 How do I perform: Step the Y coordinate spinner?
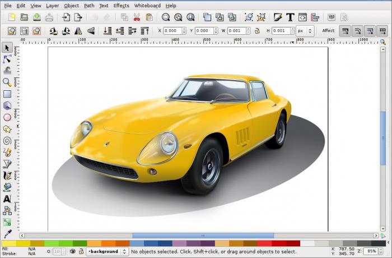tap(216, 31)
